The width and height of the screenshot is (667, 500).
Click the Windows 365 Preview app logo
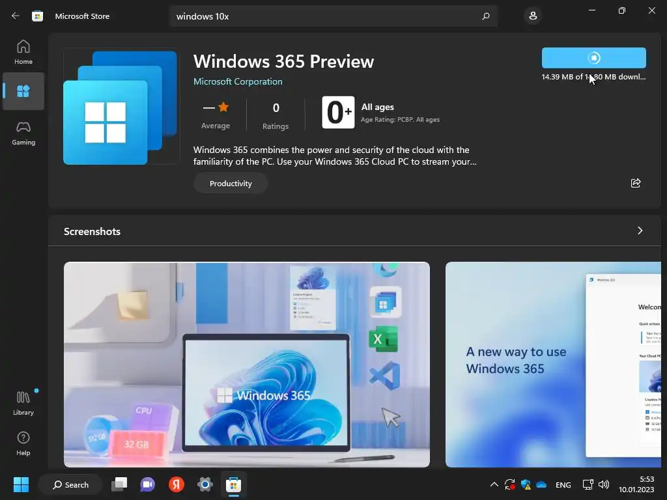coord(121,107)
